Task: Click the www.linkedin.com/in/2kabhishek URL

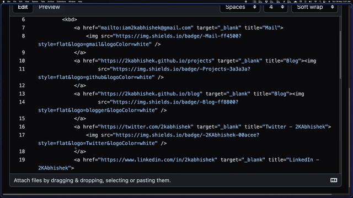Action: click(158, 160)
